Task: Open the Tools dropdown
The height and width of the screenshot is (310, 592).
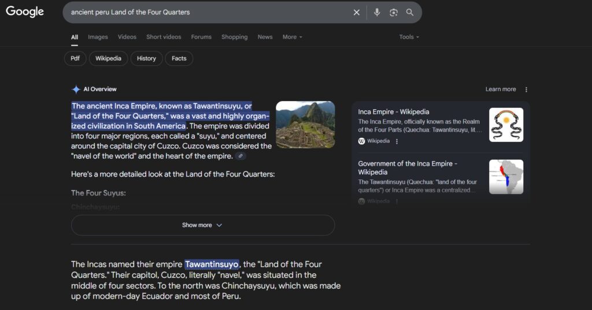Action: point(409,37)
